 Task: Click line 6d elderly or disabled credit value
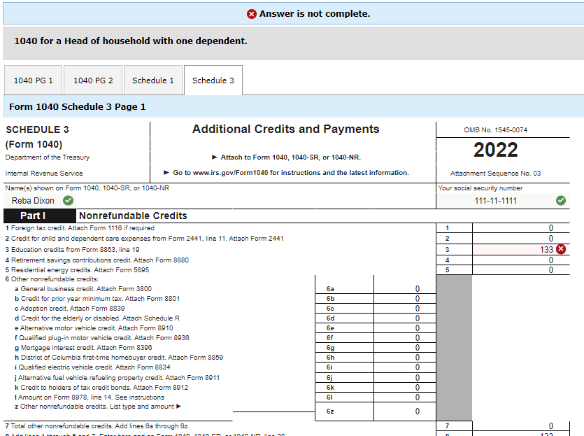pyautogui.click(x=405, y=318)
